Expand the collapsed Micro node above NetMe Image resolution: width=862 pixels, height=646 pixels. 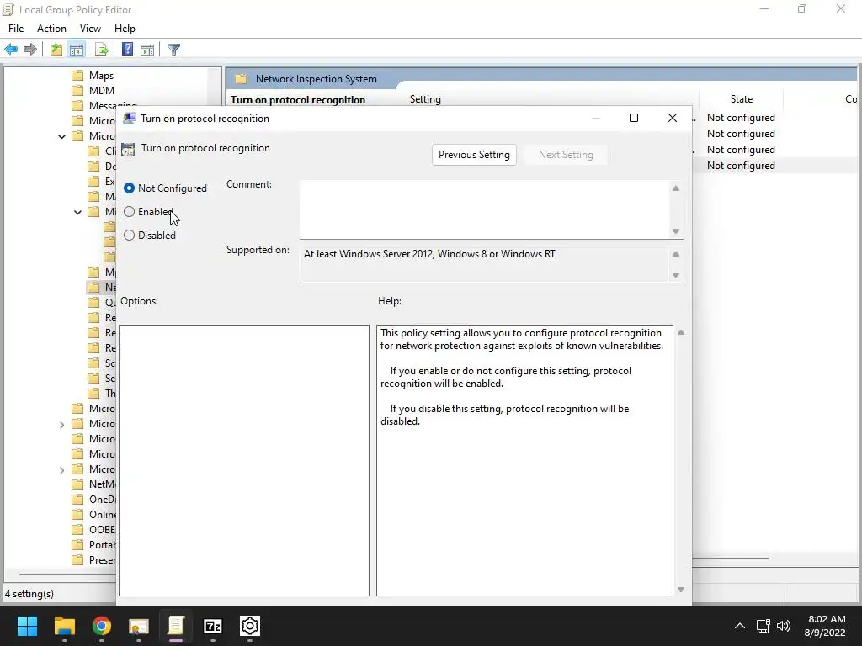click(61, 470)
